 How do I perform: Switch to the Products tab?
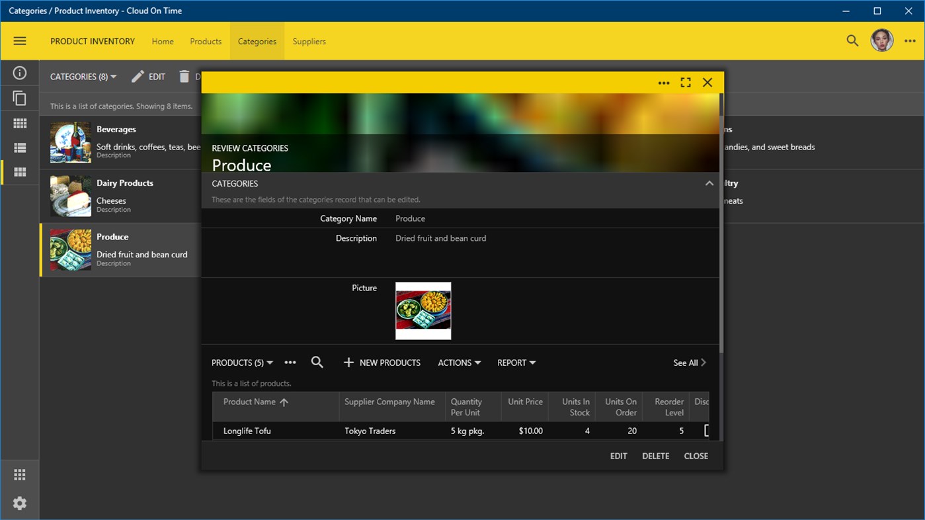pos(206,40)
